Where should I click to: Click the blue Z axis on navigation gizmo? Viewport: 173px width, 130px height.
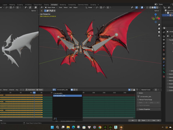(x=156, y=14)
